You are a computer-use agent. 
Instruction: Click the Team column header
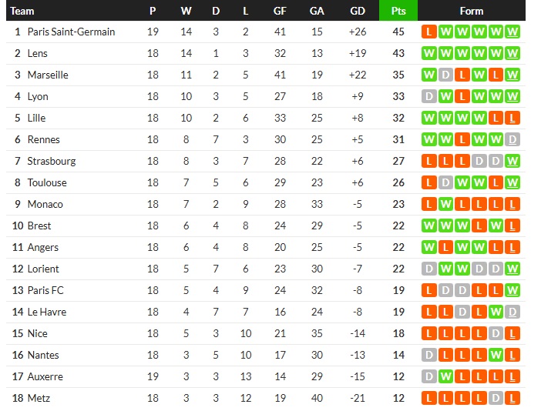(x=22, y=11)
